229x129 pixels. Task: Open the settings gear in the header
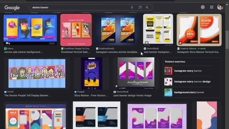coord(203,7)
